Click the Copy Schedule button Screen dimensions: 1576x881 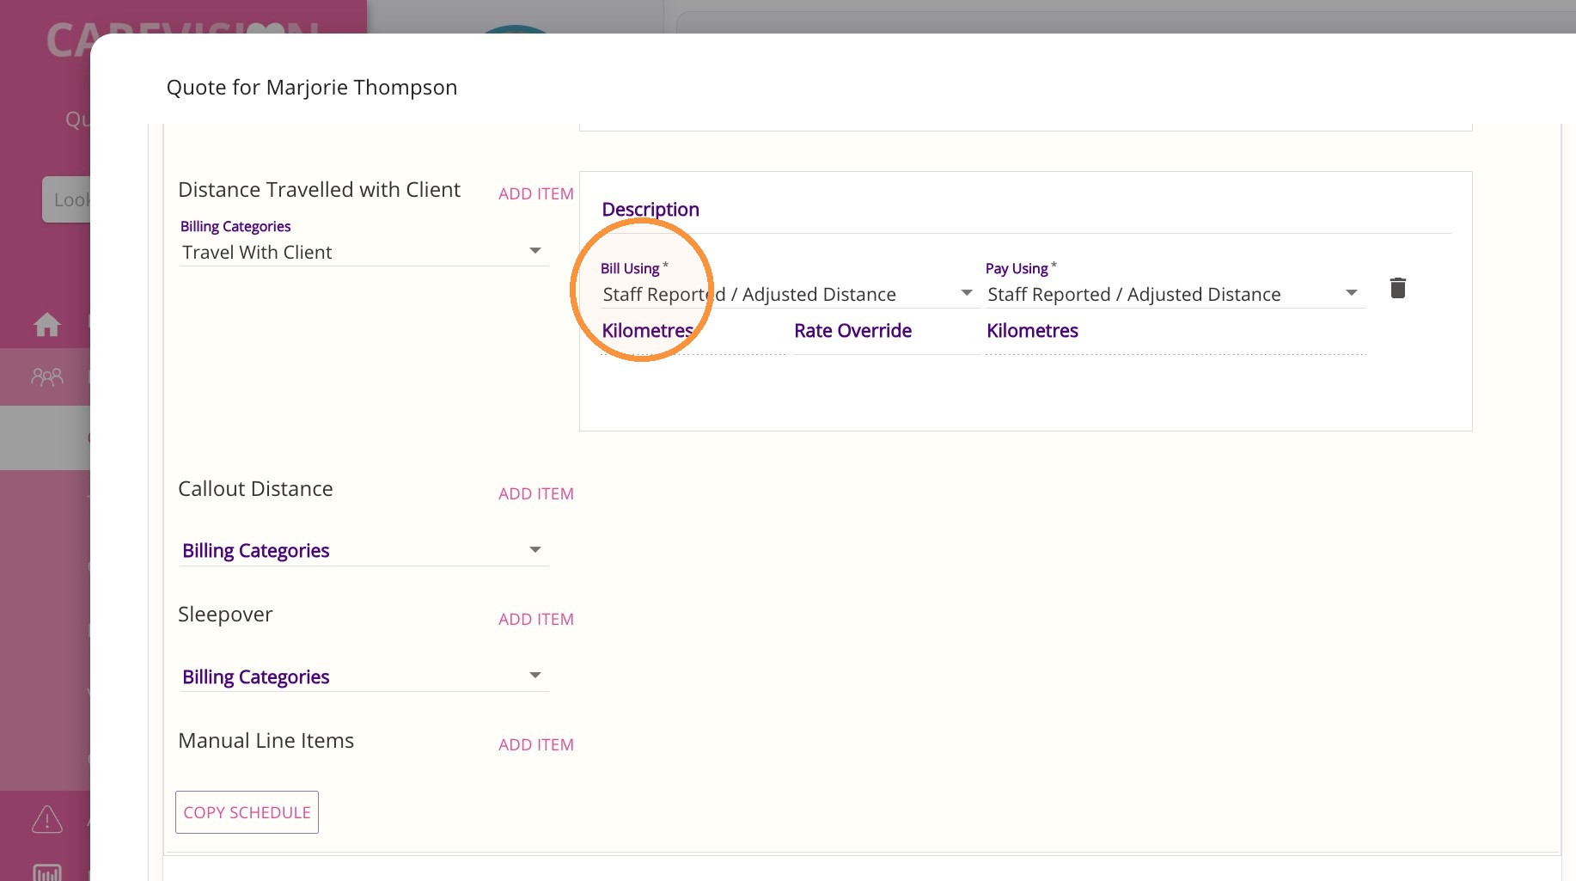[x=247, y=812]
